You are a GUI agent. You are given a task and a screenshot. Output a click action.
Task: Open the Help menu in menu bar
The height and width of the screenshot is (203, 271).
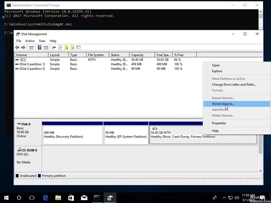[x=53, y=41]
